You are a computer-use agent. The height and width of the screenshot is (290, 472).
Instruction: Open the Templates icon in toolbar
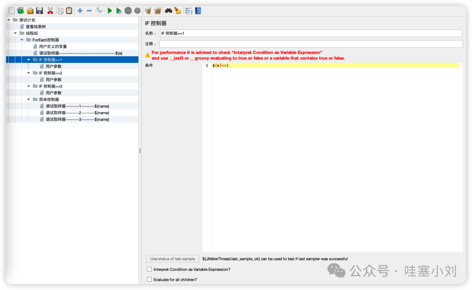pyautogui.click(x=21, y=11)
